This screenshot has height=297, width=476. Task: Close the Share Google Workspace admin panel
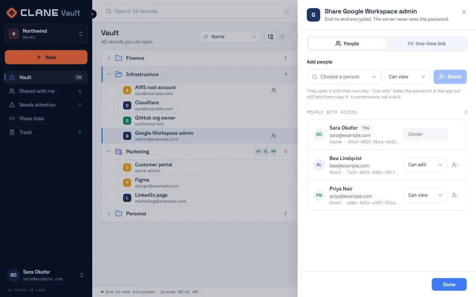(x=464, y=12)
